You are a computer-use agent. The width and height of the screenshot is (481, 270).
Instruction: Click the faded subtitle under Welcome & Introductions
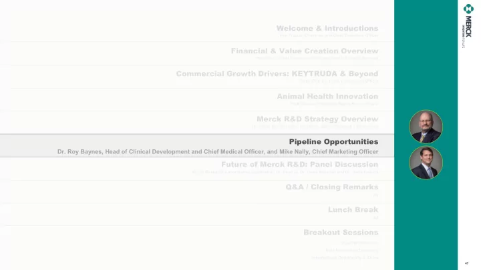(x=329, y=35)
